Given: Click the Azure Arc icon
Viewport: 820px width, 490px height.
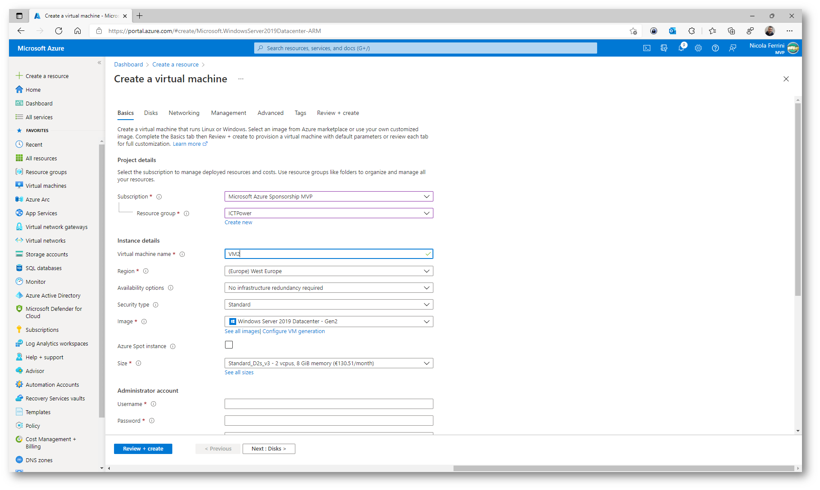Looking at the screenshot, I should 19,199.
